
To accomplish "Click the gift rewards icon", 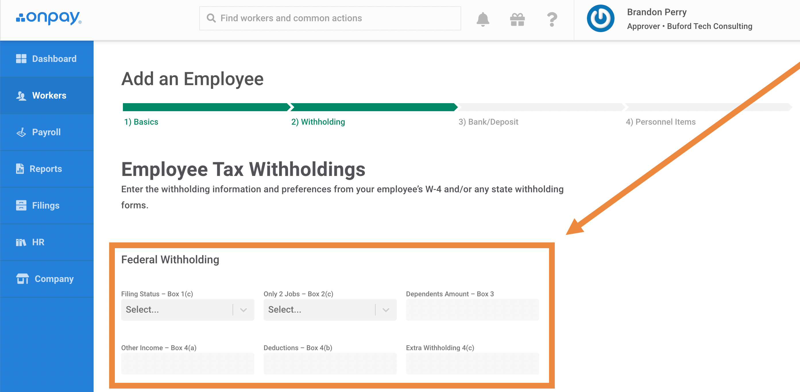I will pyautogui.click(x=517, y=19).
